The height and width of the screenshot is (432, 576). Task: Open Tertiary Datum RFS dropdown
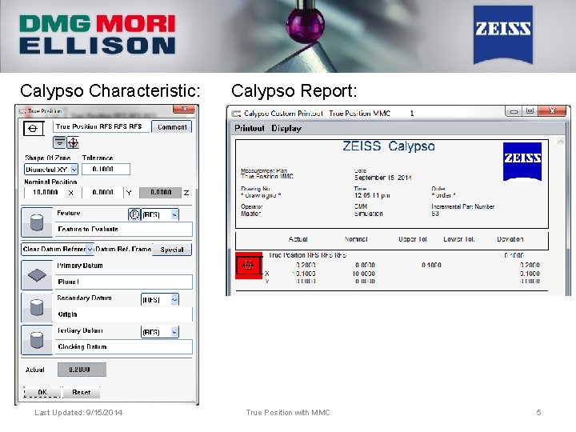point(174,332)
